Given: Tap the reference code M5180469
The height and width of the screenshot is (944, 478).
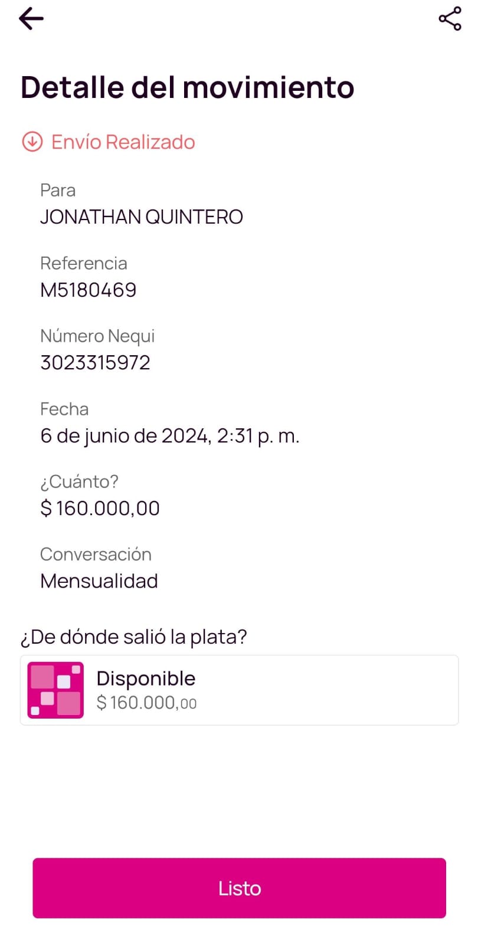Looking at the screenshot, I should [x=88, y=290].
